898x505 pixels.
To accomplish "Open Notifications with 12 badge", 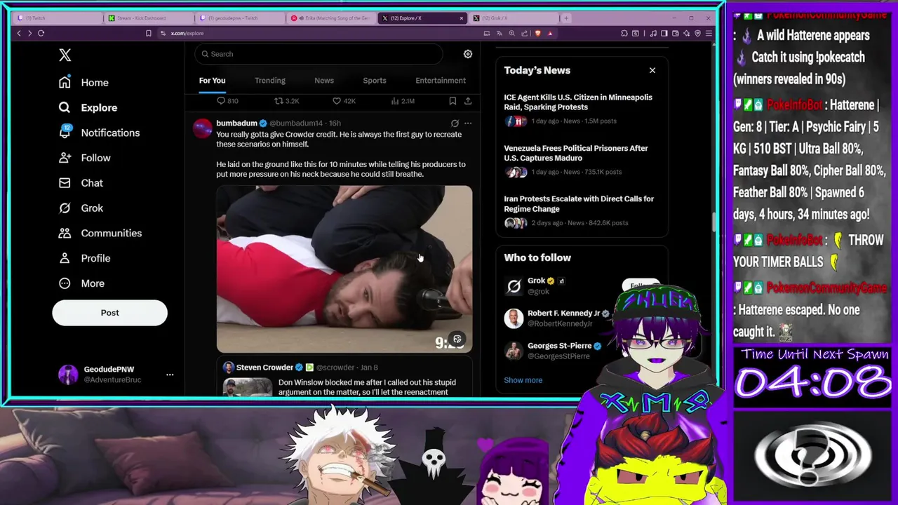I will coord(99,133).
